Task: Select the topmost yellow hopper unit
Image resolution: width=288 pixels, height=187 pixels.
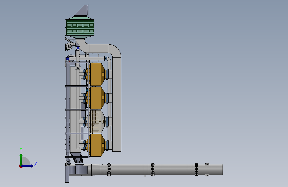Action: pos(97,74)
